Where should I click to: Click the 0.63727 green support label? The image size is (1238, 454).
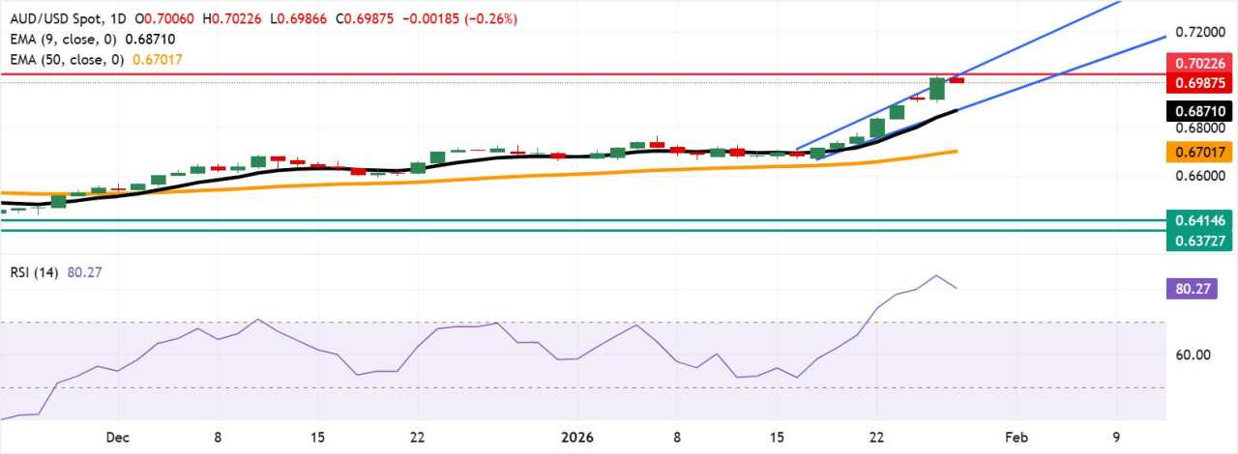(1200, 241)
